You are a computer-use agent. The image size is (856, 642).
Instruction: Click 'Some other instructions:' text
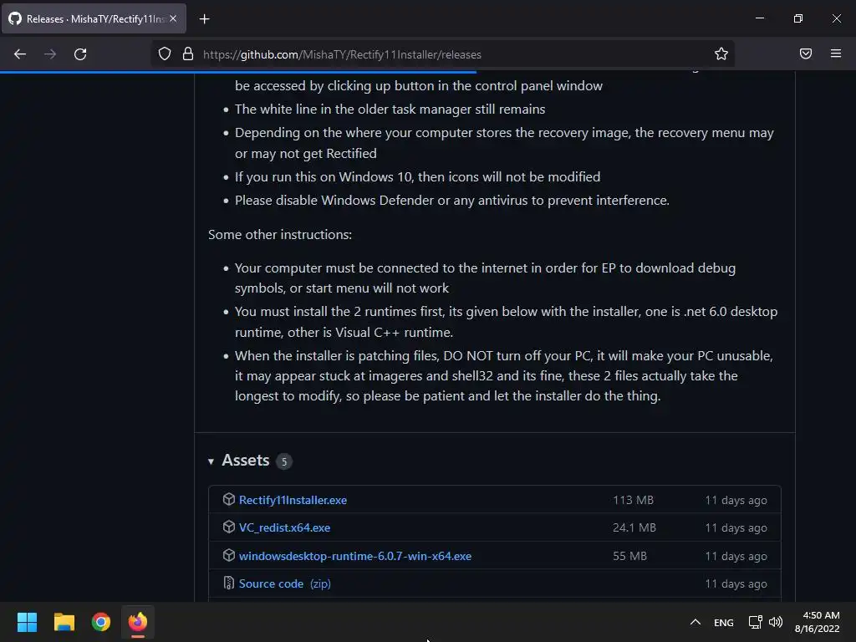(280, 235)
